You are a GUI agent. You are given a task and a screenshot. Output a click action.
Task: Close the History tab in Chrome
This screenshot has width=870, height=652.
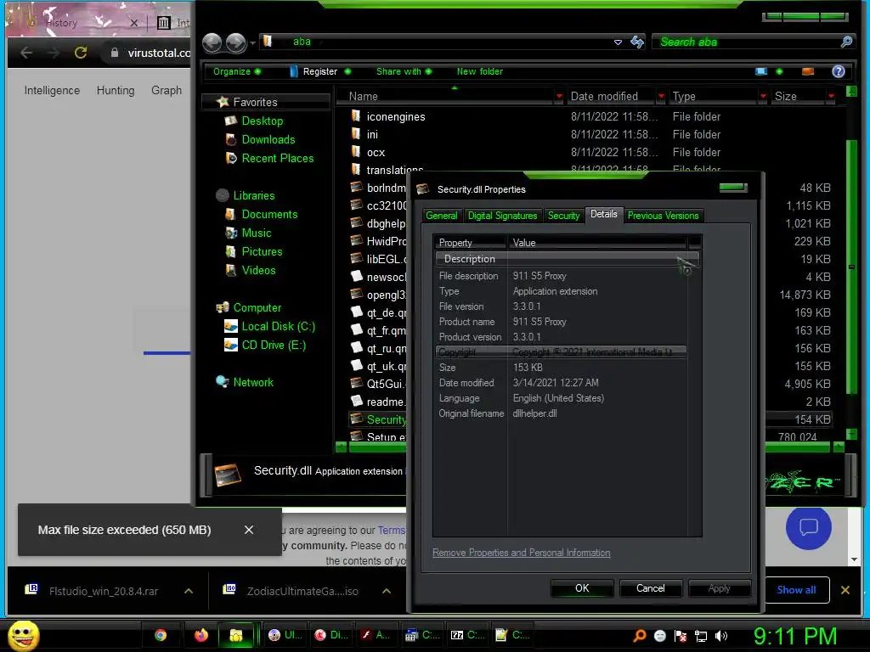pos(133,23)
